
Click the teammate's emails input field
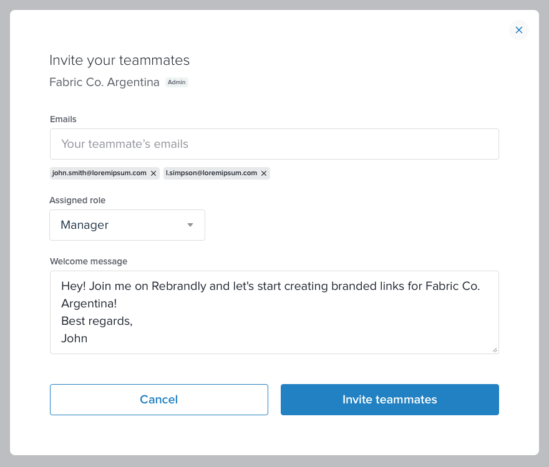274,144
